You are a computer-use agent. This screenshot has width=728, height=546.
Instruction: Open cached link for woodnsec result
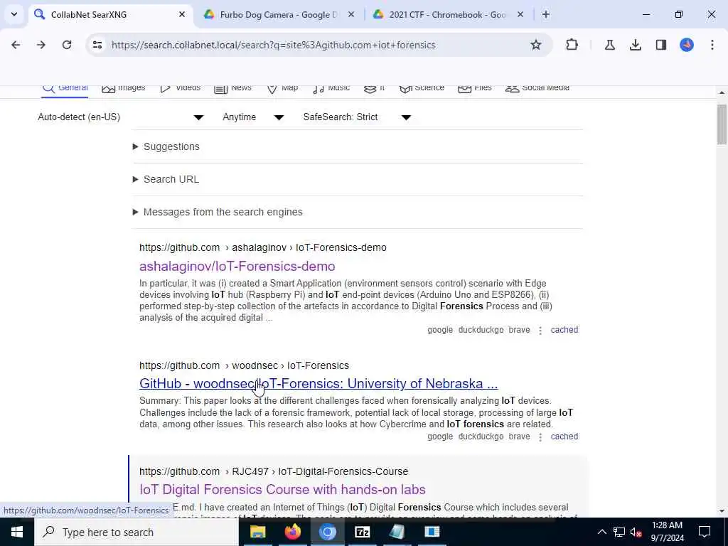pyautogui.click(x=564, y=437)
